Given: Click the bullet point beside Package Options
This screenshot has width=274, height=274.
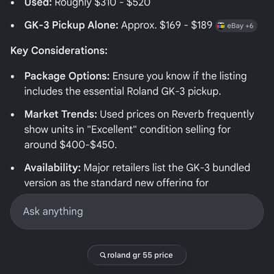Looking at the screenshot, I should 13,77.
